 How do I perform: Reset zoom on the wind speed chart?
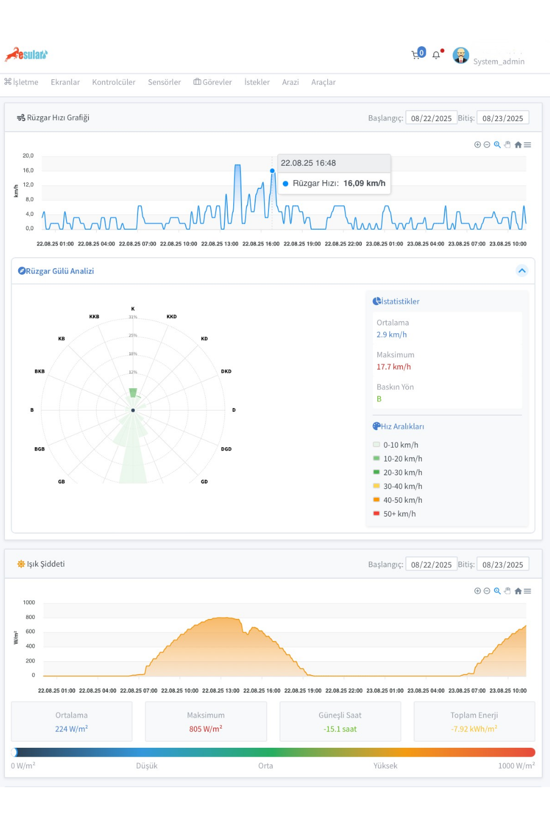coord(518,145)
